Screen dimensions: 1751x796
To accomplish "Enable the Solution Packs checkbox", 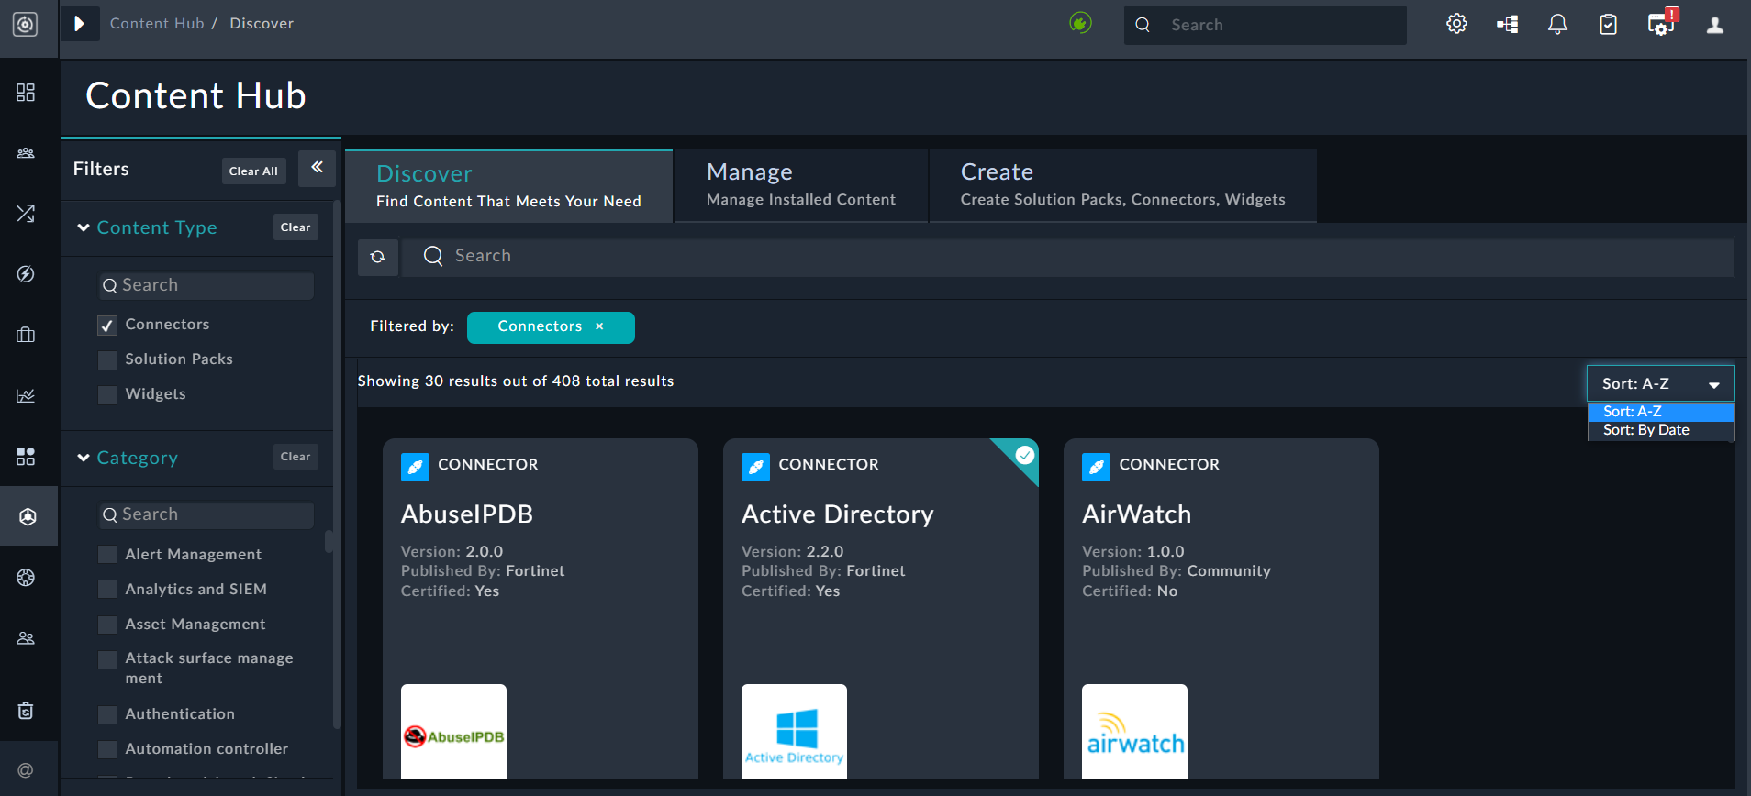I will (x=107, y=360).
